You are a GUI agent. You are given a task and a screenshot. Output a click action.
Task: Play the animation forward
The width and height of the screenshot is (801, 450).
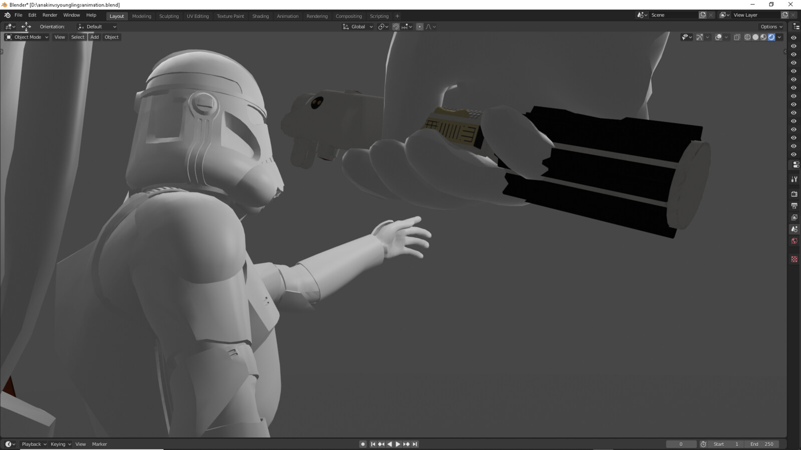pos(398,444)
